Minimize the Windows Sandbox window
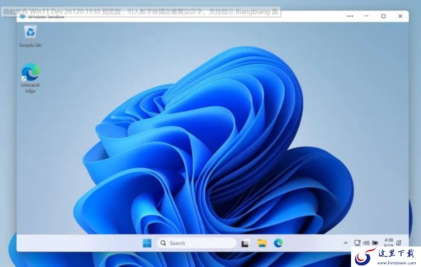421x267 pixels. pos(366,16)
